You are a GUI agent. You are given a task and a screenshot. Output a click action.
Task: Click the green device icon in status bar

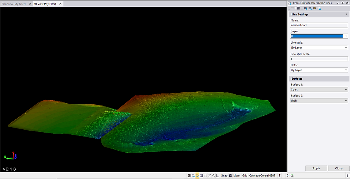292,175
